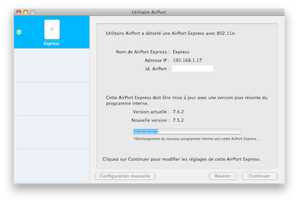The image size is (298, 202).
Task: Click the Nom de AirPort Express label
Action: [x=143, y=52]
